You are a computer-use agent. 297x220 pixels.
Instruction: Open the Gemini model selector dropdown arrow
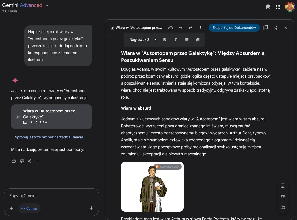[47, 5]
